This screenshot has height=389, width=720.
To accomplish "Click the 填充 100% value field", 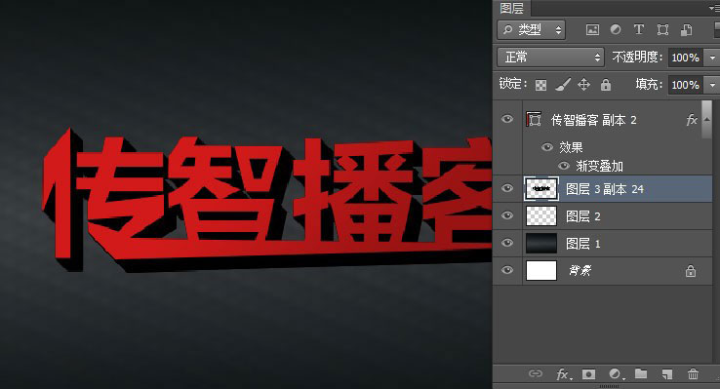I will [x=686, y=85].
